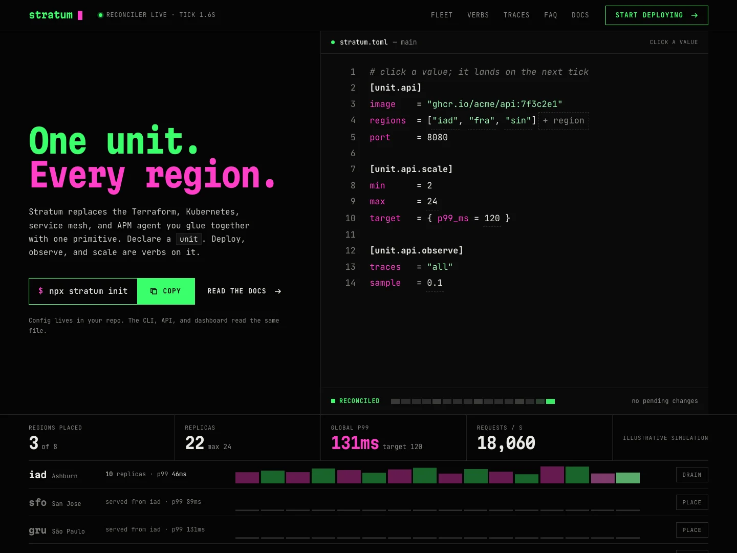The image size is (737, 553).
Task: Click the green reconciler live status dot
Action: [x=100, y=15]
